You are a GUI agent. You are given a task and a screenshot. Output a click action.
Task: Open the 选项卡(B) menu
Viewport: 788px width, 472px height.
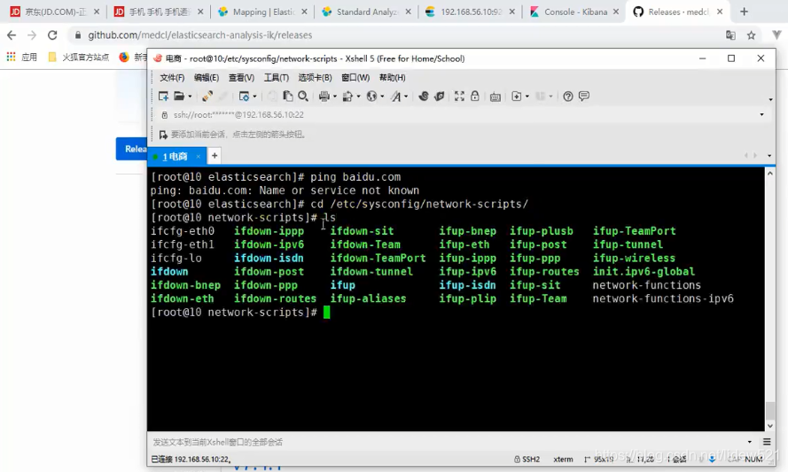pyautogui.click(x=315, y=77)
